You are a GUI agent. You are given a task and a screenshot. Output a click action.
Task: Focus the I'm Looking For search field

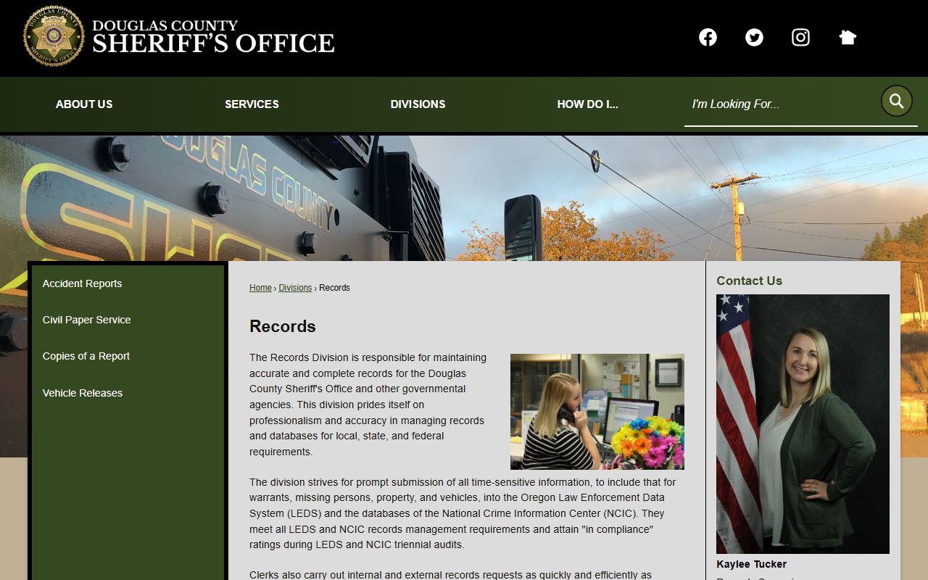[782, 104]
